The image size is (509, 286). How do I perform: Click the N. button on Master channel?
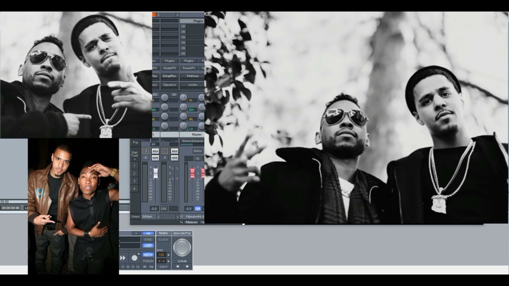198,158
